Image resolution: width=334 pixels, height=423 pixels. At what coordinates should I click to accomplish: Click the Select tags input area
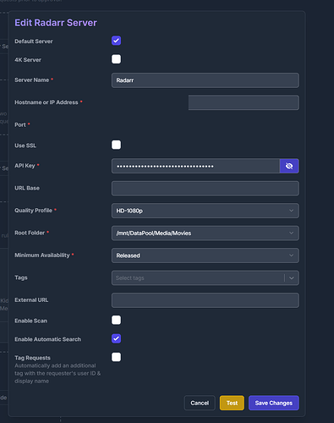point(197,278)
